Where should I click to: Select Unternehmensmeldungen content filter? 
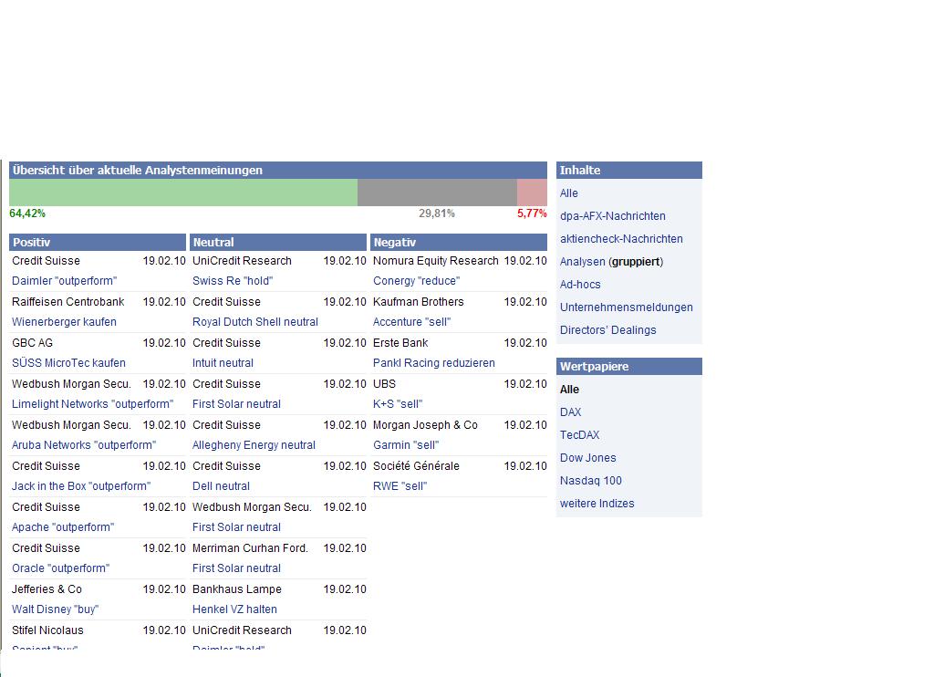(x=626, y=307)
